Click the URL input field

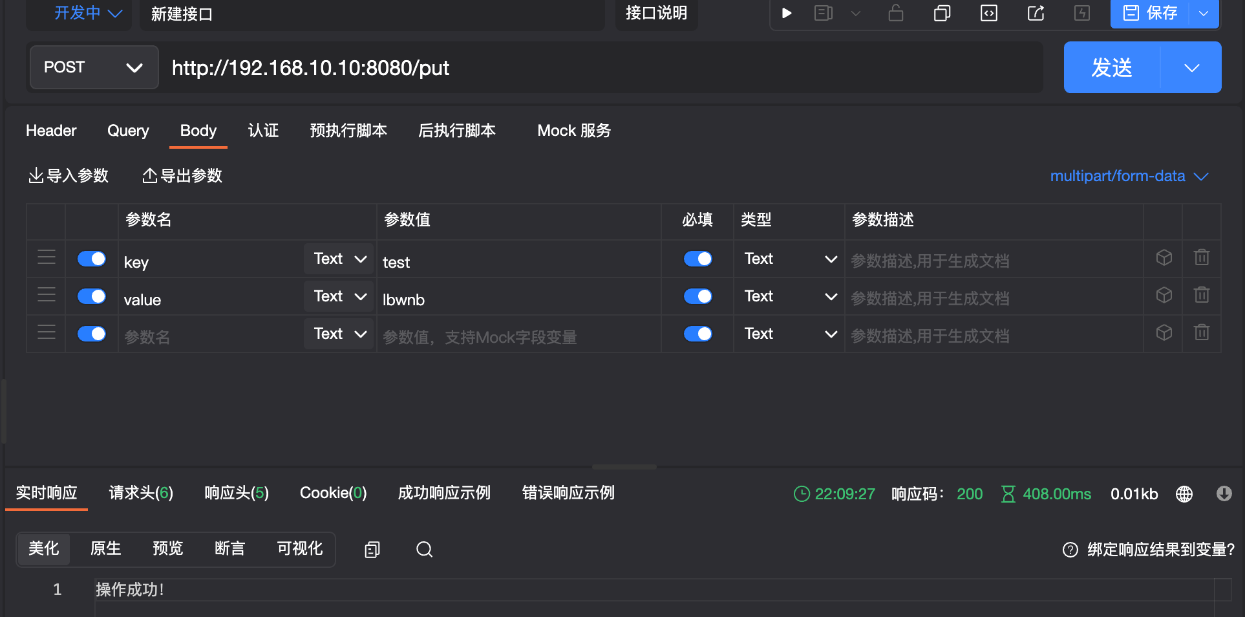pyautogui.click(x=601, y=68)
